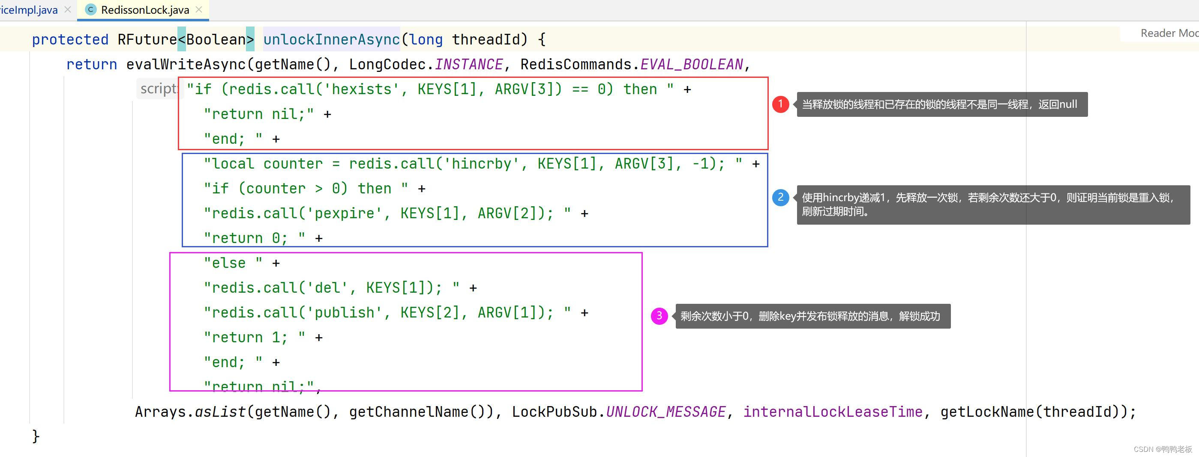Viewport: 1199px width, 457px height.
Task: Click the CSDN watermark link
Action: (1160, 449)
